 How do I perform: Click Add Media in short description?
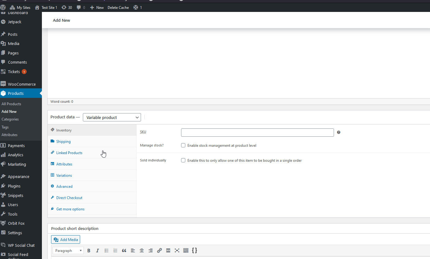65,239
